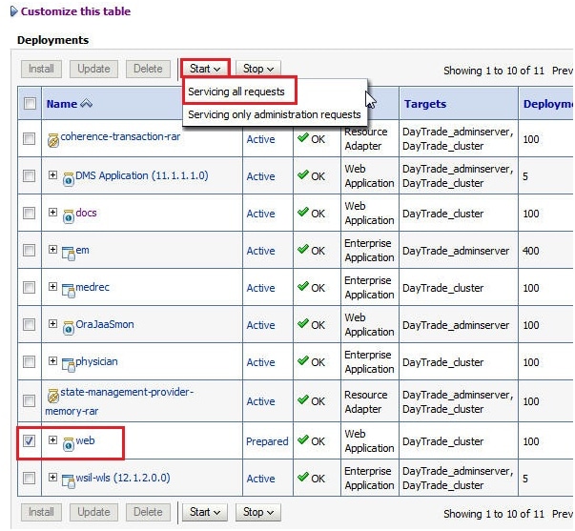Check the OraJaaSmon row checkbox
This screenshot has height=531, width=575.
point(29,324)
